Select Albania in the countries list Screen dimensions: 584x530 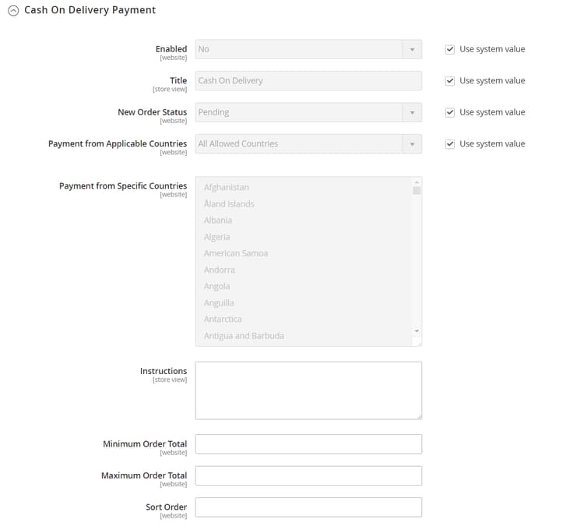pos(218,221)
